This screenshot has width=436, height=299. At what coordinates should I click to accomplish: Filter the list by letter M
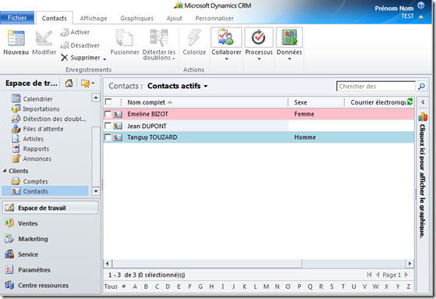click(266, 287)
